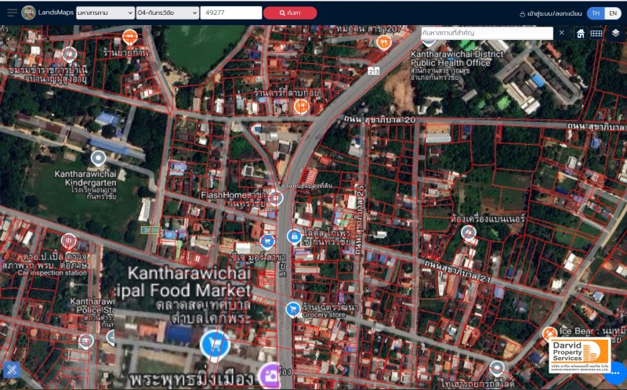
Task: Open the hamburger menu beside LandsMaps logo
Action: [x=12, y=13]
